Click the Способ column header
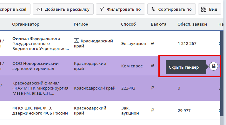This screenshot has height=125, width=226. 128,24
